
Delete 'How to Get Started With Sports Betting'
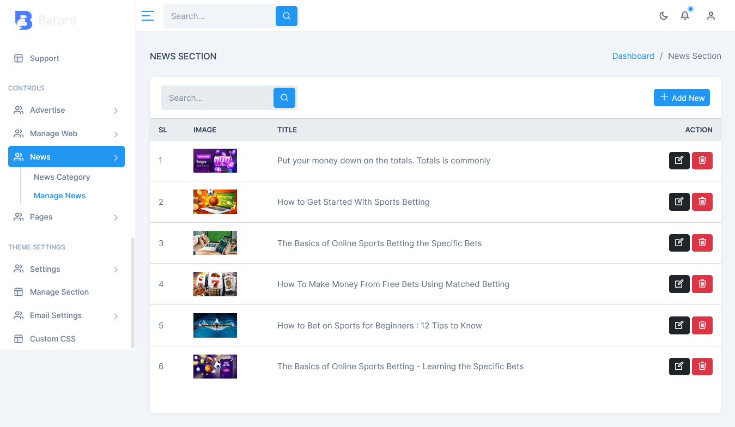point(702,202)
